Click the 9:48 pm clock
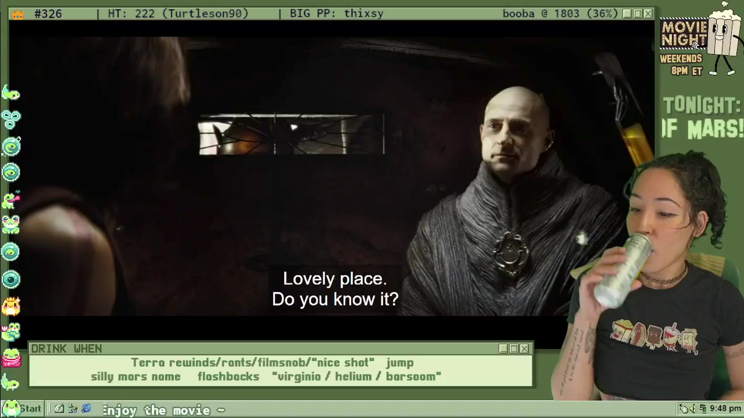This screenshot has height=418, width=744. pos(725,408)
